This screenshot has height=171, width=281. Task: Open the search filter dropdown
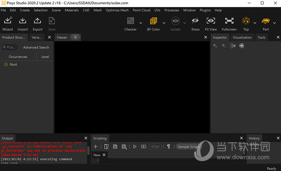coord(8,47)
